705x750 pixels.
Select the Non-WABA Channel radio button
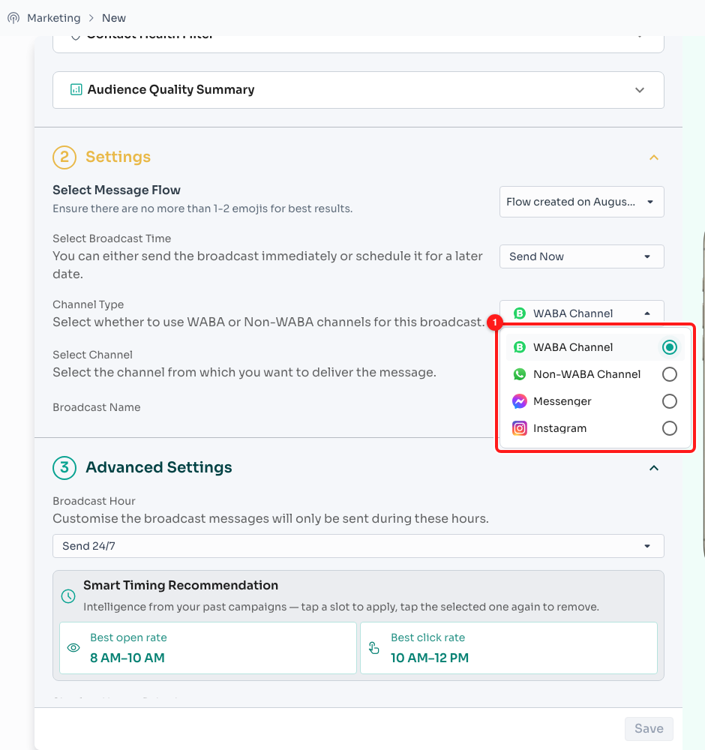[x=670, y=374]
